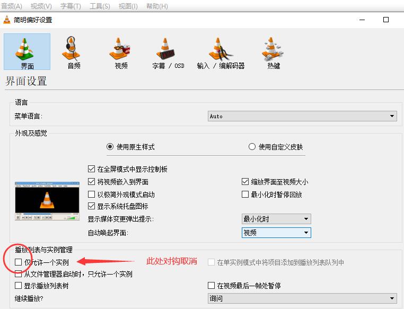Enable 以极简外观模式启动
404x309 pixels.
click(92, 194)
